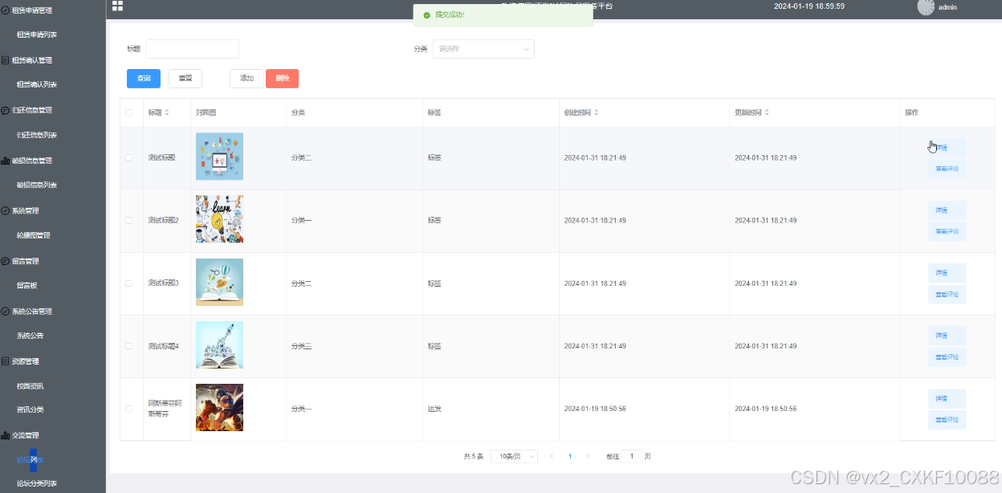Click the 达发 tag cell
This screenshot has width=1002, height=493.
(434, 409)
